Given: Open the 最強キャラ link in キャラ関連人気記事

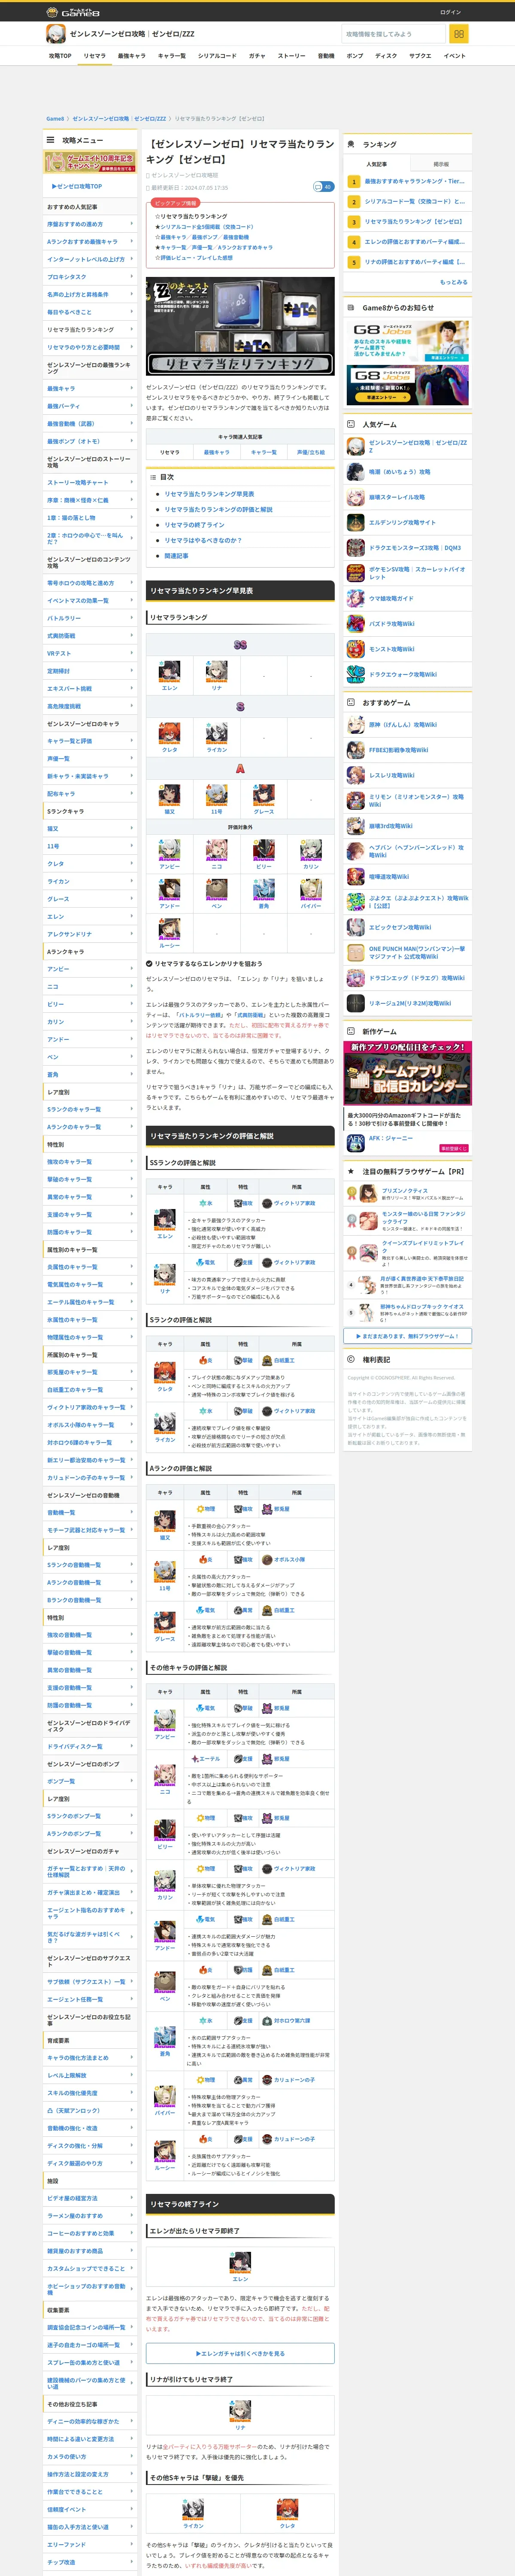Looking at the screenshot, I should (x=217, y=452).
